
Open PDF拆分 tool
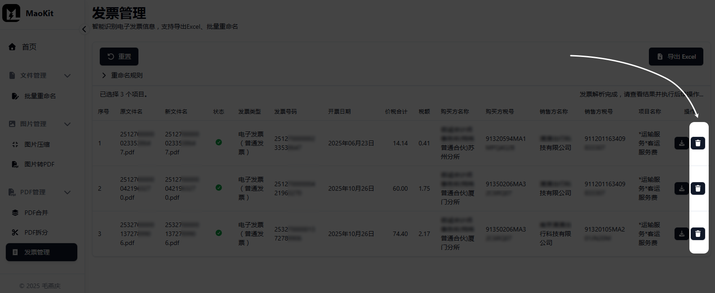pyautogui.click(x=36, y=232)
